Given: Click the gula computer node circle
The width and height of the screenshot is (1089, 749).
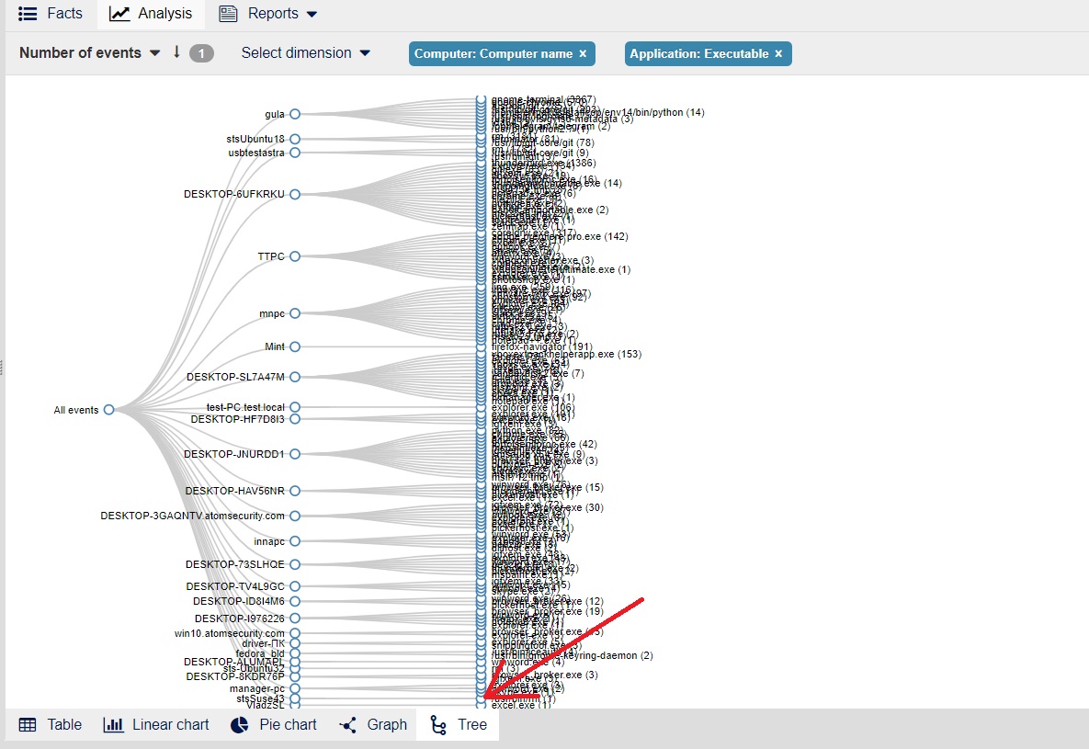Looking at the screenshot, I should pos(295,114).
